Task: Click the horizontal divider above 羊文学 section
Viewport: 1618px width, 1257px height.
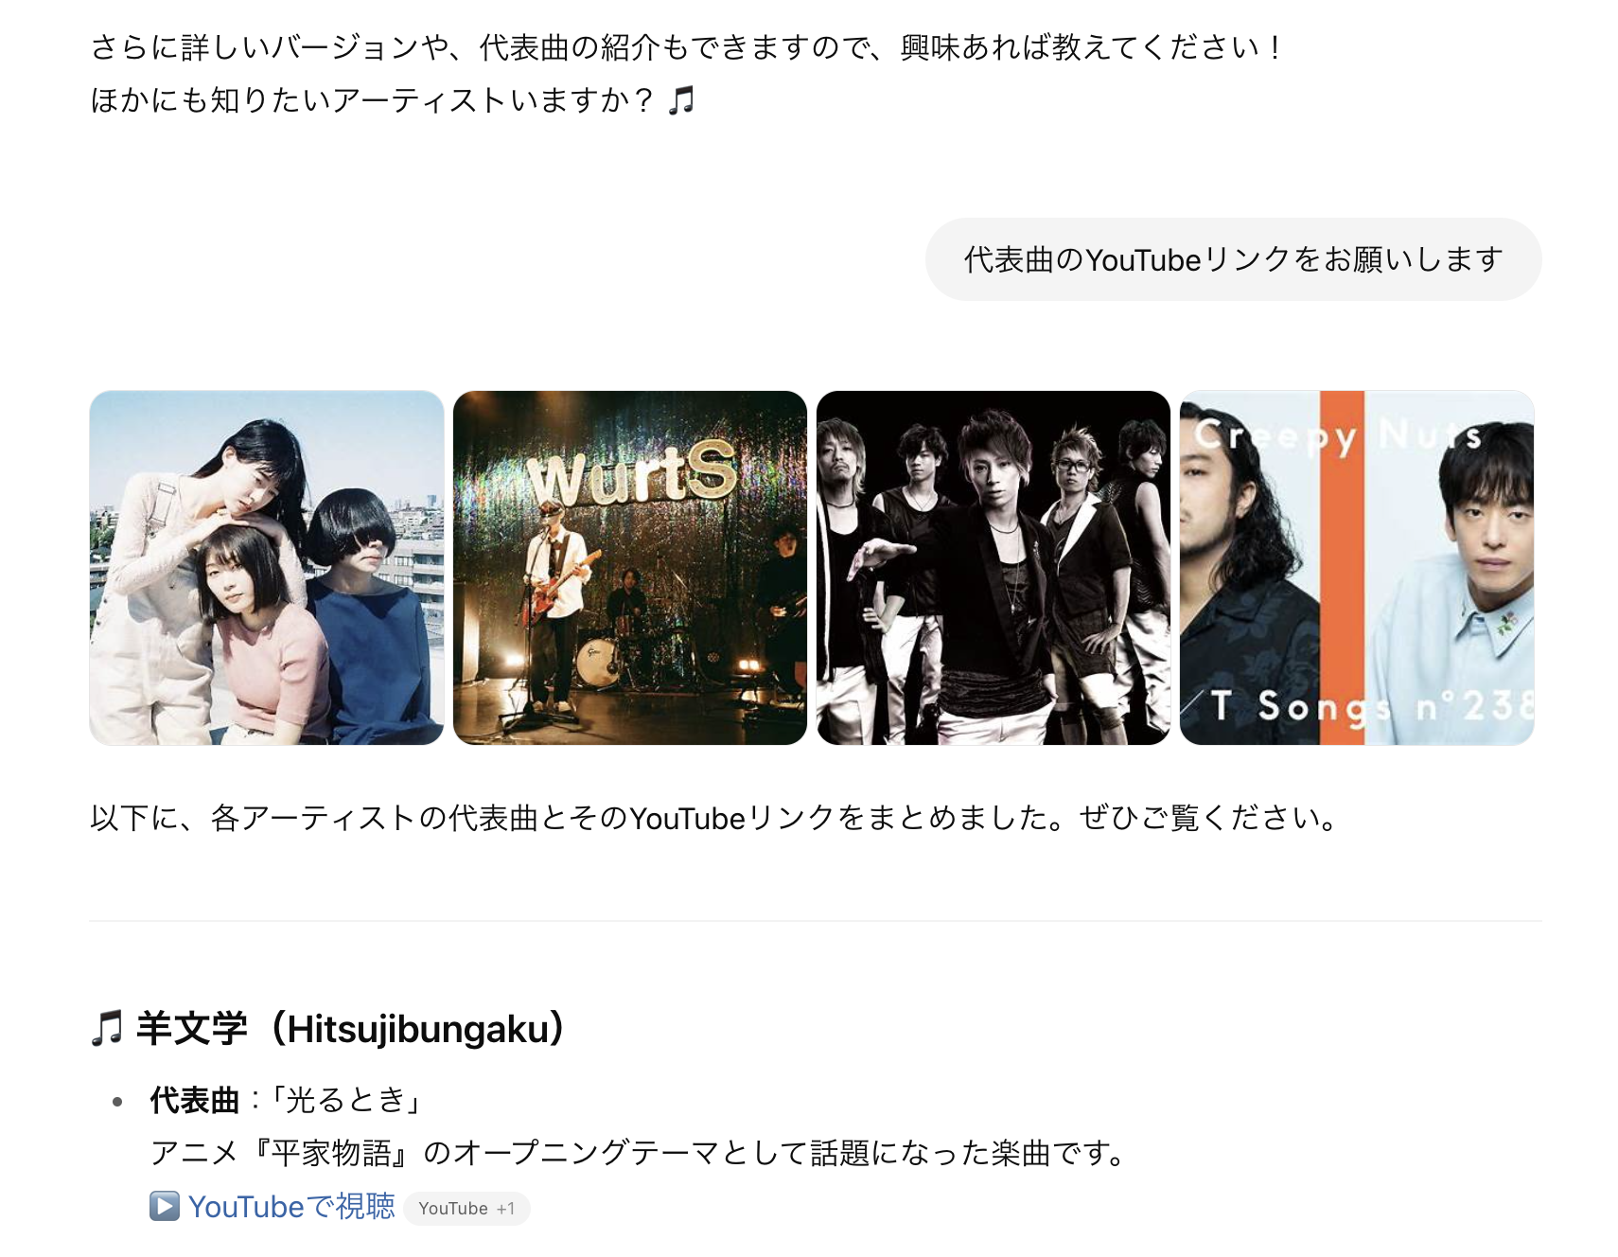Action: 816,920
